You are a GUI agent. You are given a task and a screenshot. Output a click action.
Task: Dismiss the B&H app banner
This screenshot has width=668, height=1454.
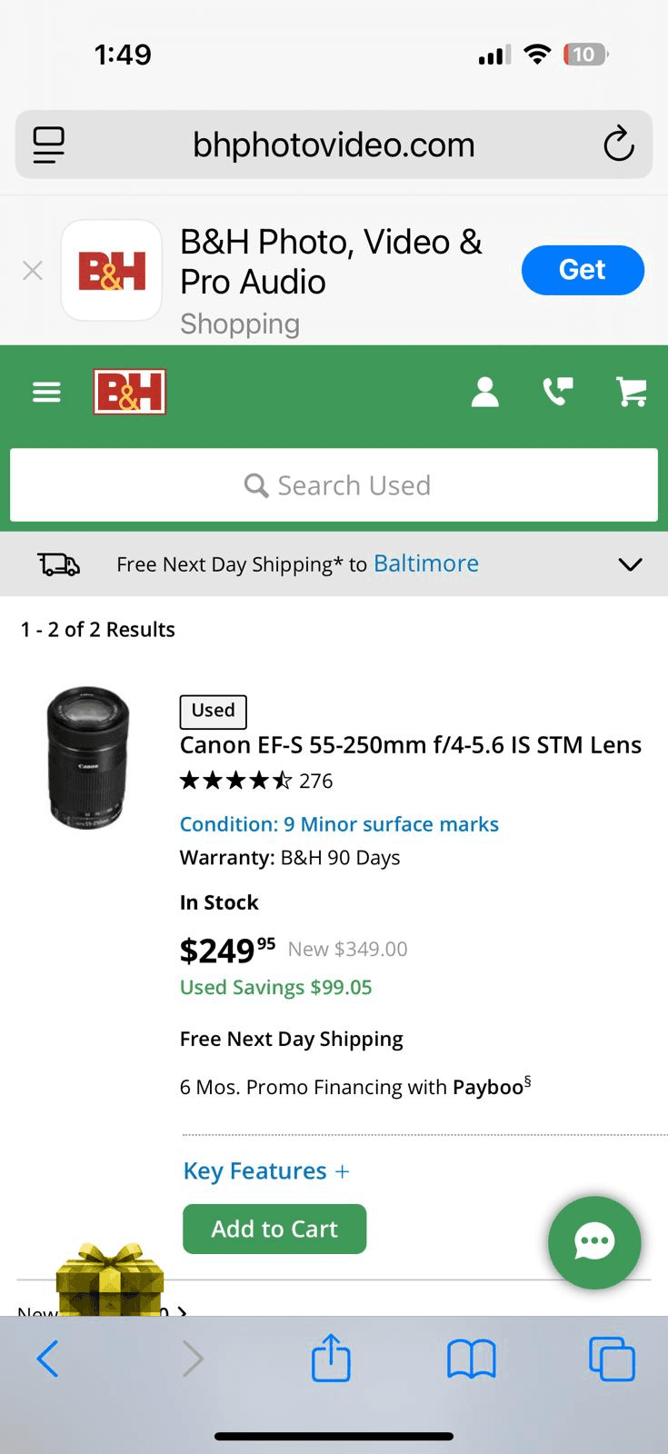point(33,270)
